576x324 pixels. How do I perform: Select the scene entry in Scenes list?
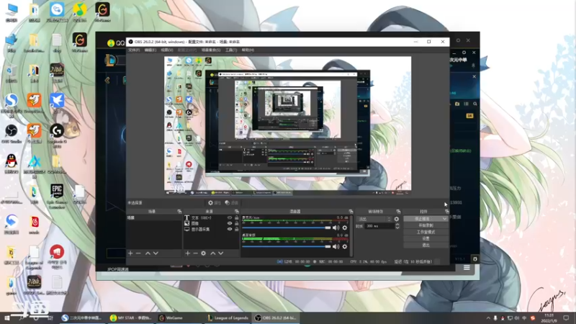click(154, 218)
